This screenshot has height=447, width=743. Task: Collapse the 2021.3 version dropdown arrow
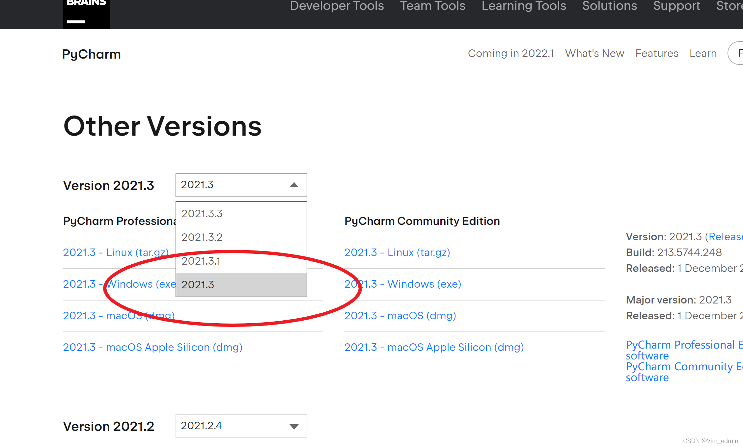click(294, 185)
